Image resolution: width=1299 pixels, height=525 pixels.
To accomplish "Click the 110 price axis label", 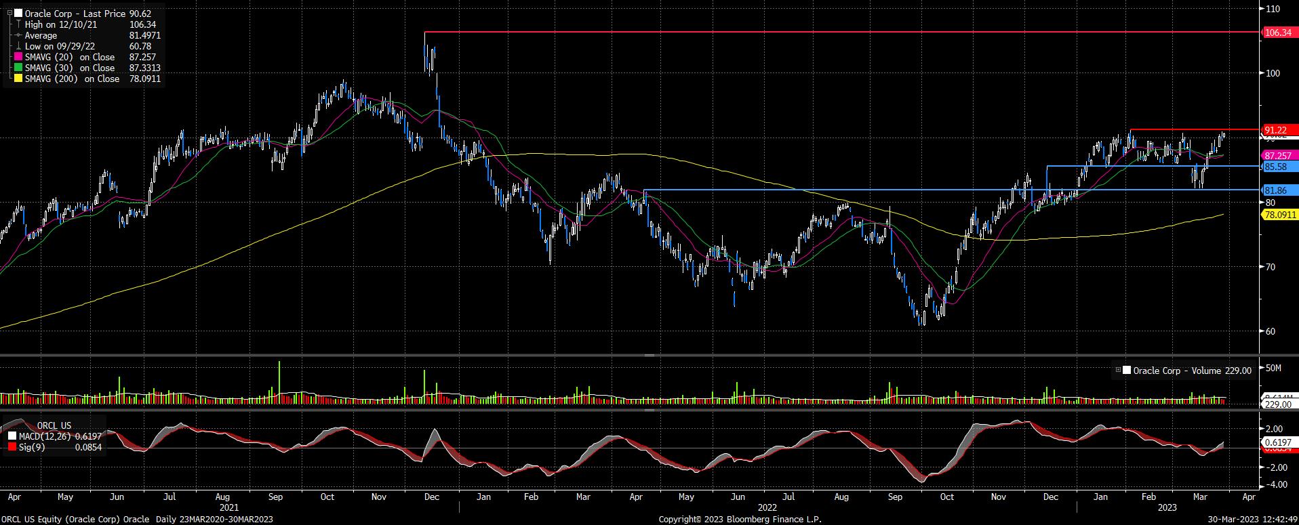I will tap(1273, 8).
